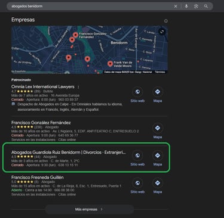Expand the map with the fullscreen icon
224x218 pixels.
(x=162, y=32)
